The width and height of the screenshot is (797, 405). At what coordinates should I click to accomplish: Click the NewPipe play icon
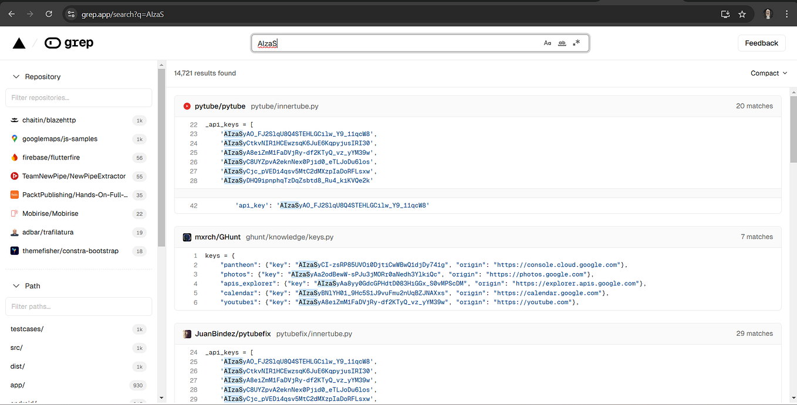(x=15, y=176)
